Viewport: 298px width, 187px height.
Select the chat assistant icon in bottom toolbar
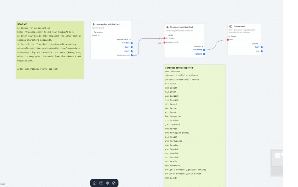click(x=94, y=183)
